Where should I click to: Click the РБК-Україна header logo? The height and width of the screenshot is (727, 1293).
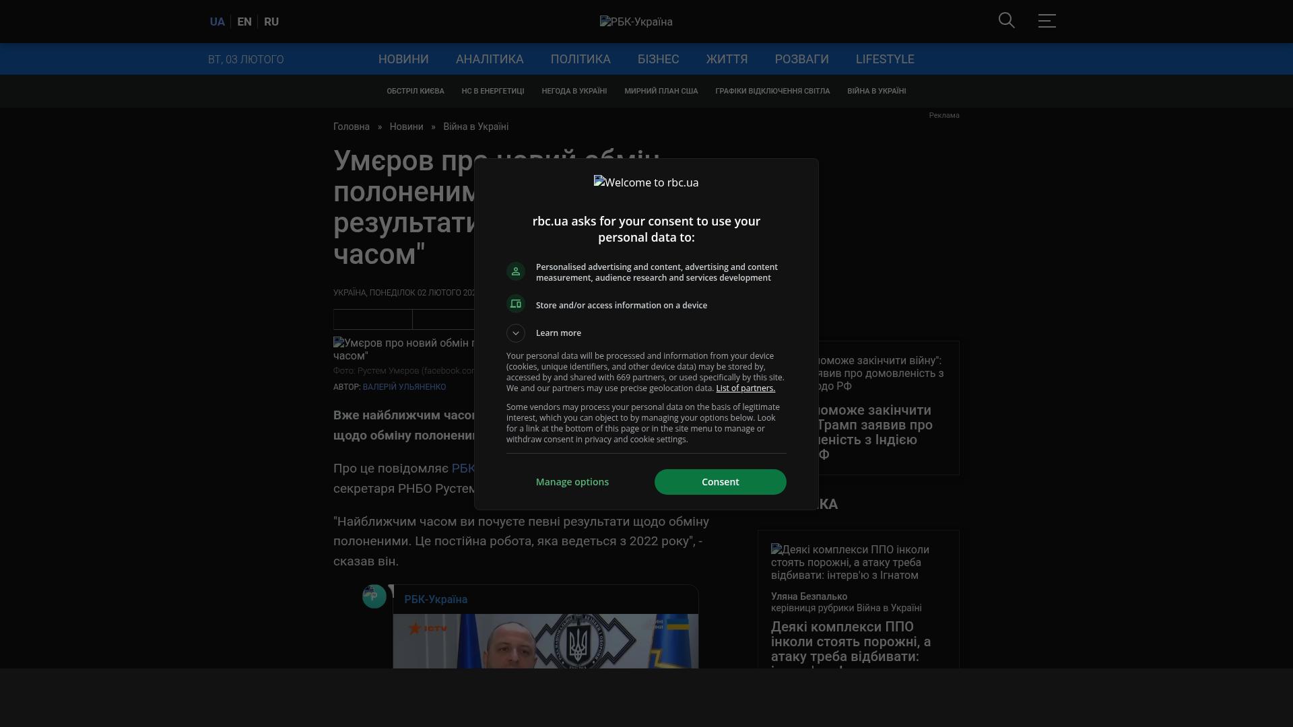(x=636, y=22)
